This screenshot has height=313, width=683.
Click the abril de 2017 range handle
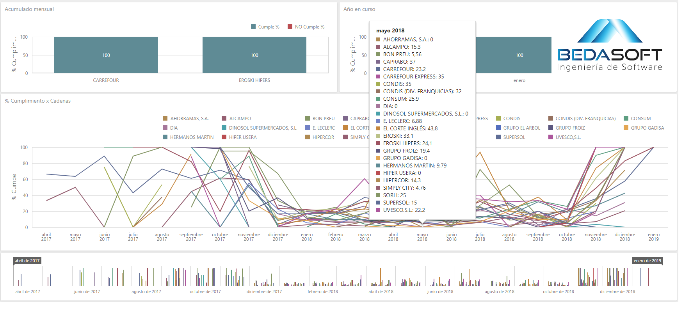coord(27,261)
